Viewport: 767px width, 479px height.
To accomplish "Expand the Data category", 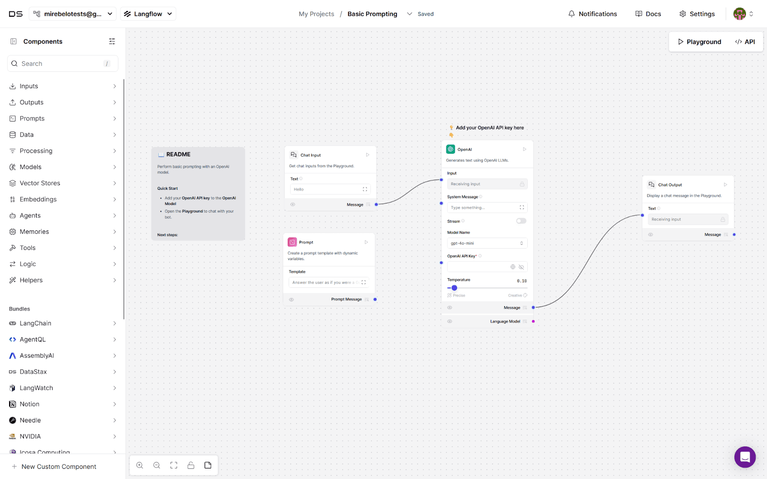I will click(x=63, y=135).
